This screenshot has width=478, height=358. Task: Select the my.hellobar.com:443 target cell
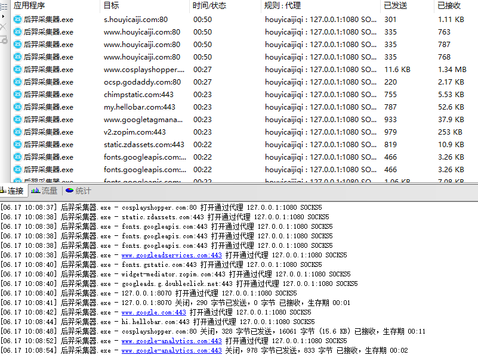click(139, 107)
